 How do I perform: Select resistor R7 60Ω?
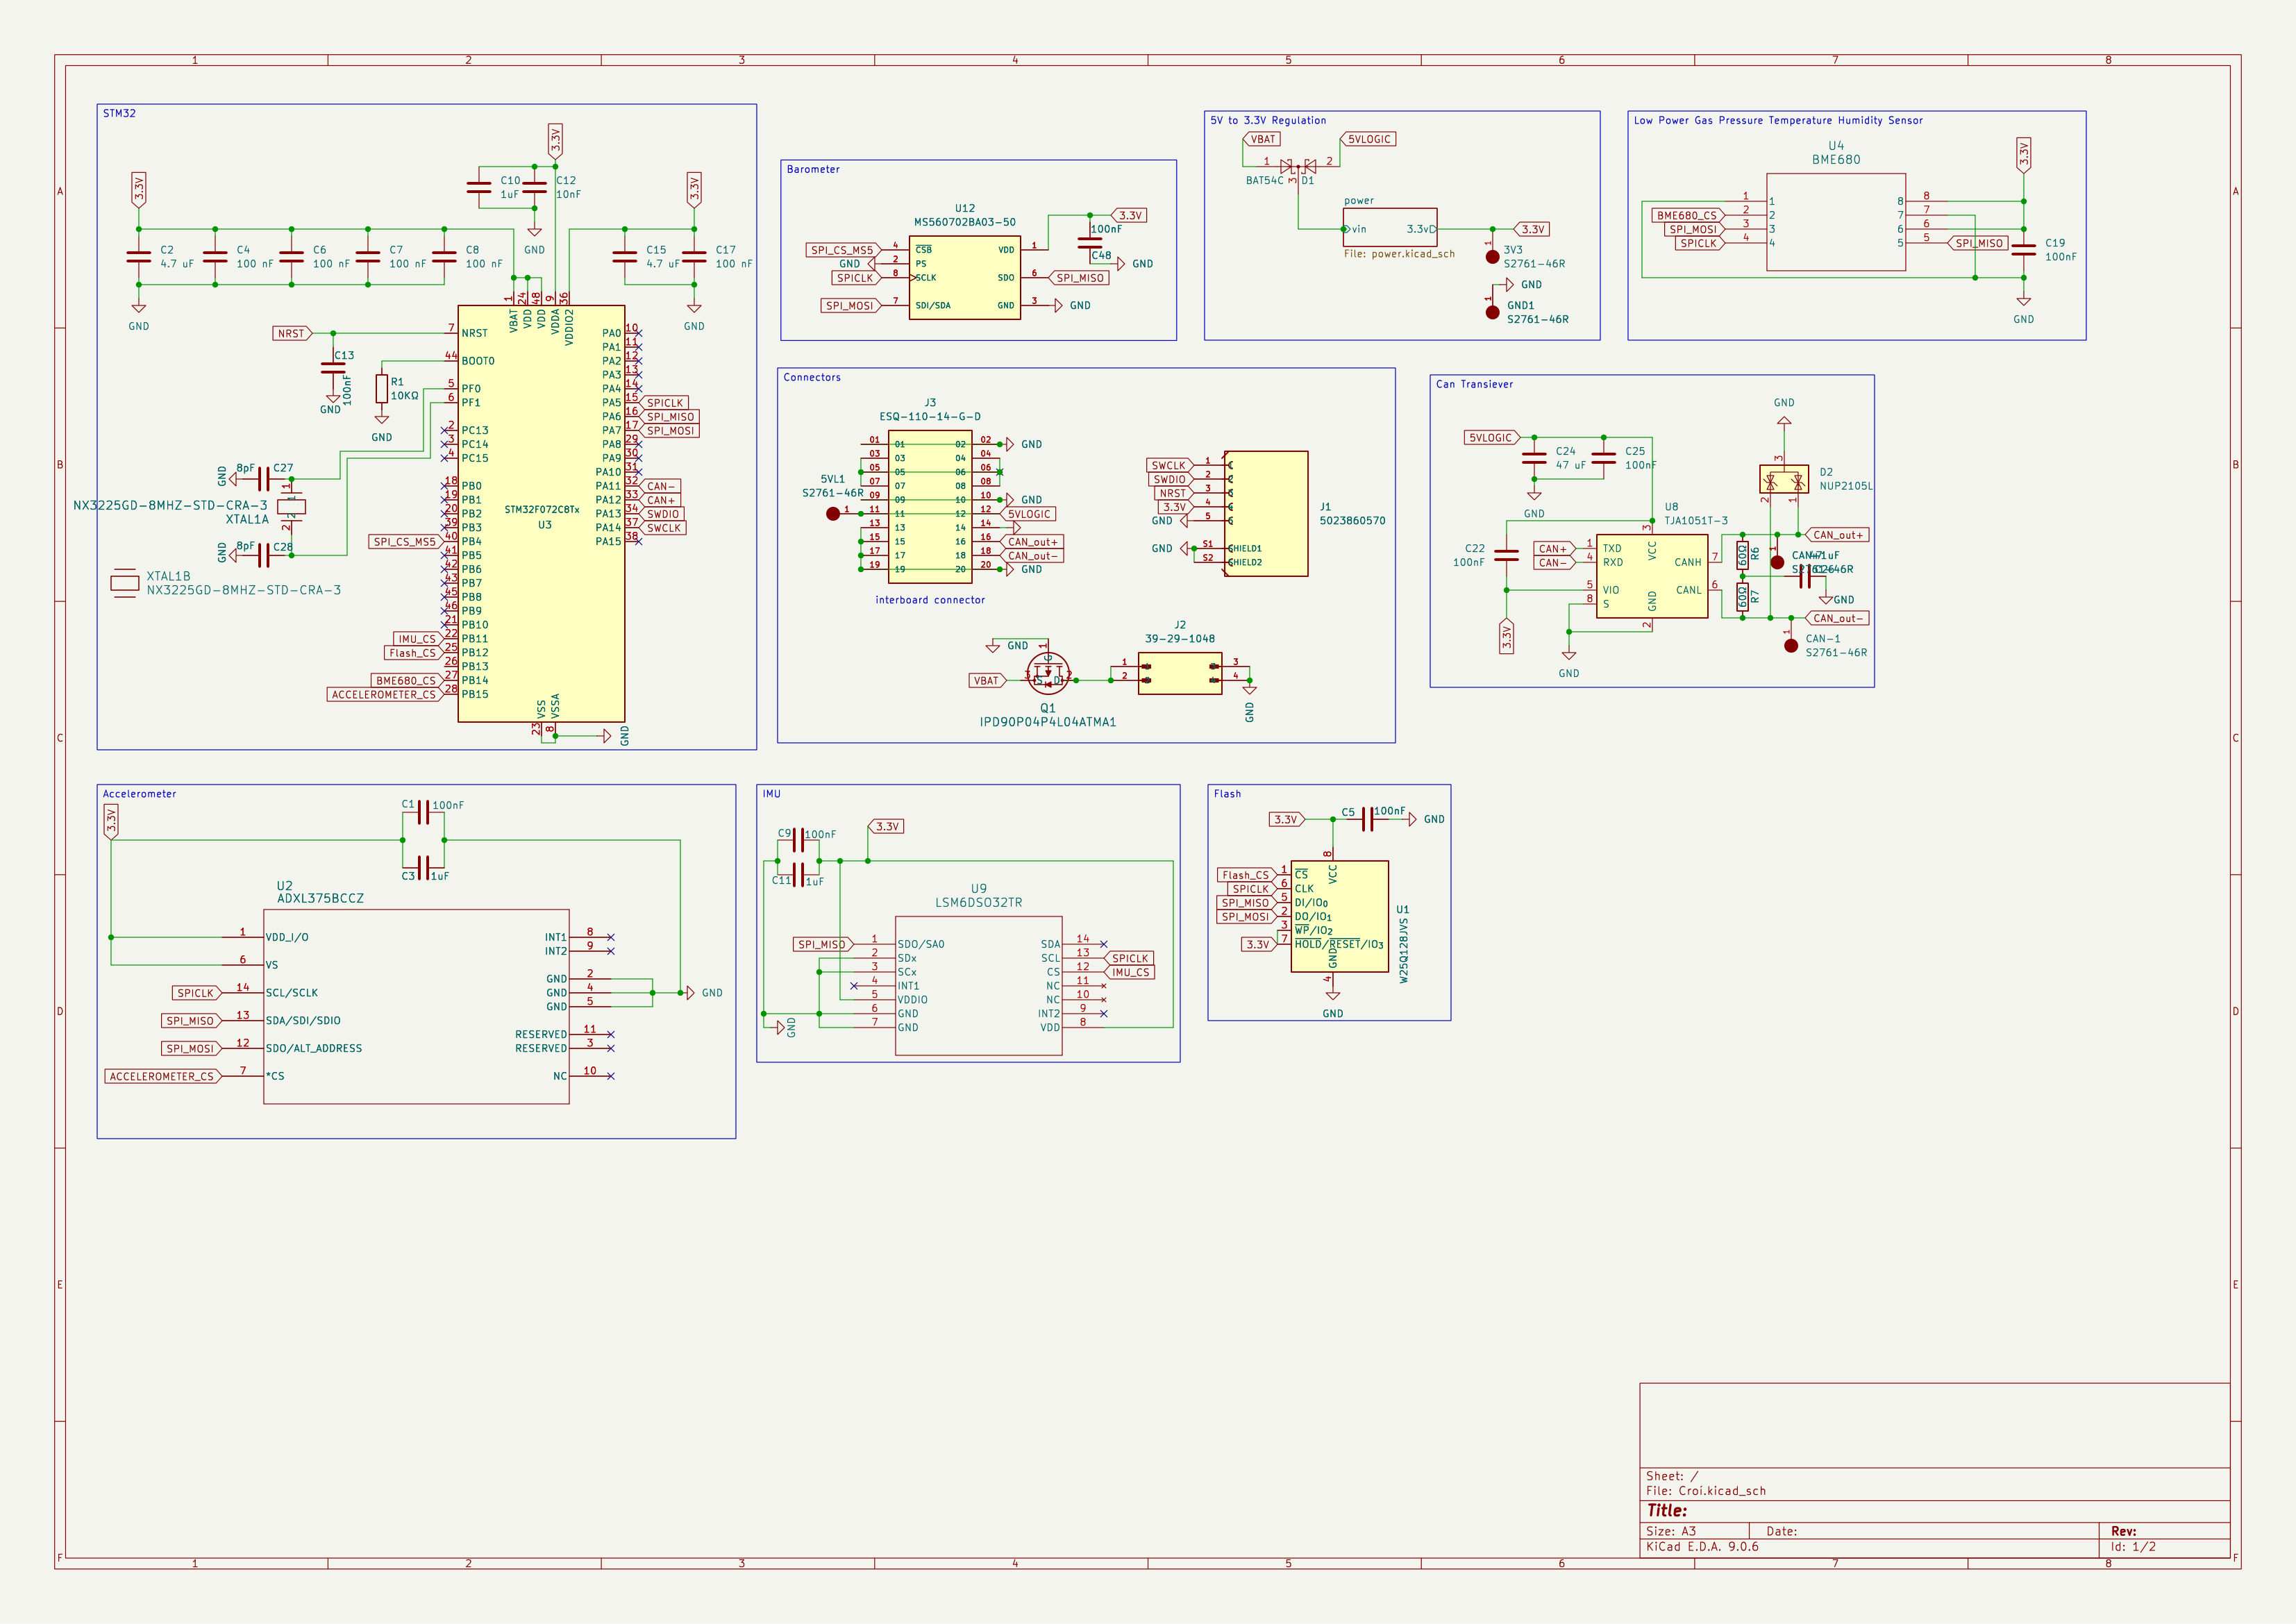pos(1742,596)
